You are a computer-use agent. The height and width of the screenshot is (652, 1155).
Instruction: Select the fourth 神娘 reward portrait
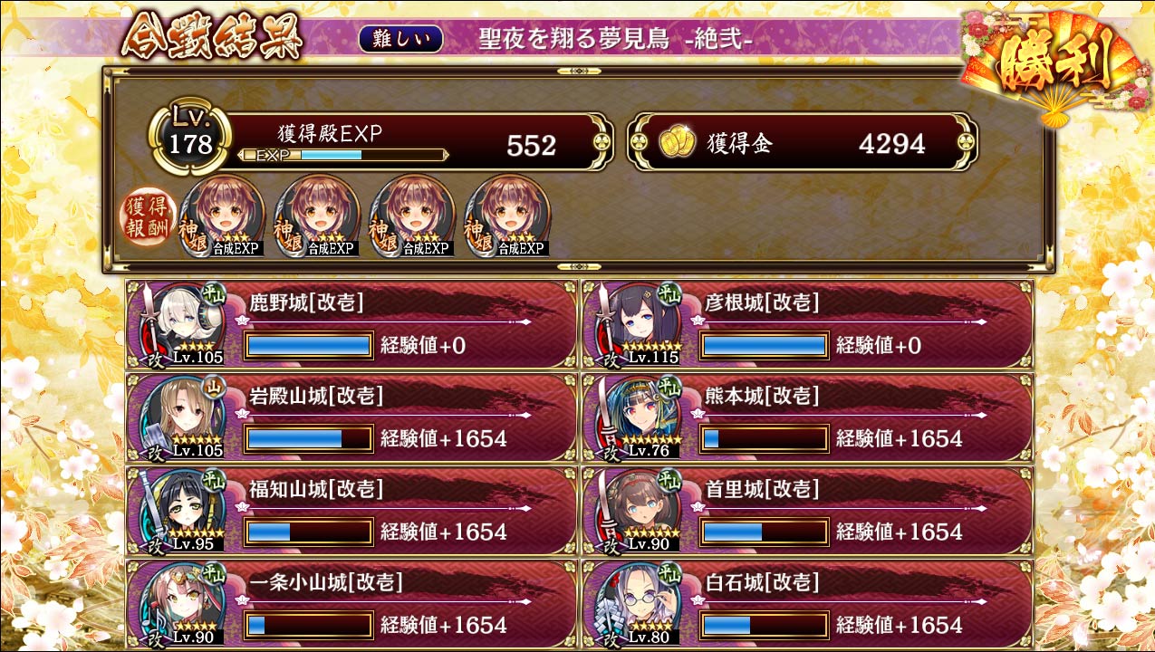tap(506, 216)
